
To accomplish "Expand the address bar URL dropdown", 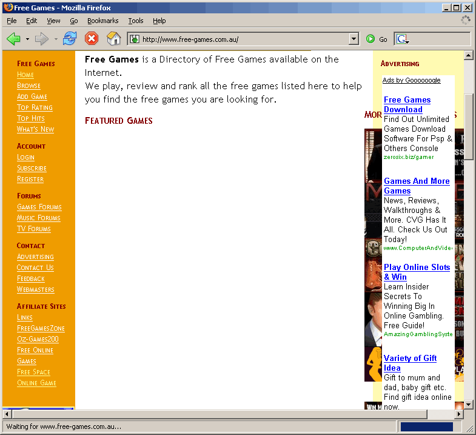I will [x=354, y=39].
